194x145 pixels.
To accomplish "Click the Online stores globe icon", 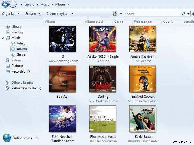I will click(7, 138).
